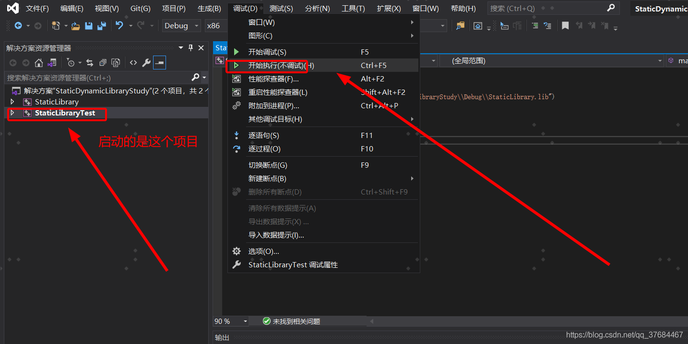Click the Visual Studio logo icon
The image size is (688, 344).
[12, 8]
